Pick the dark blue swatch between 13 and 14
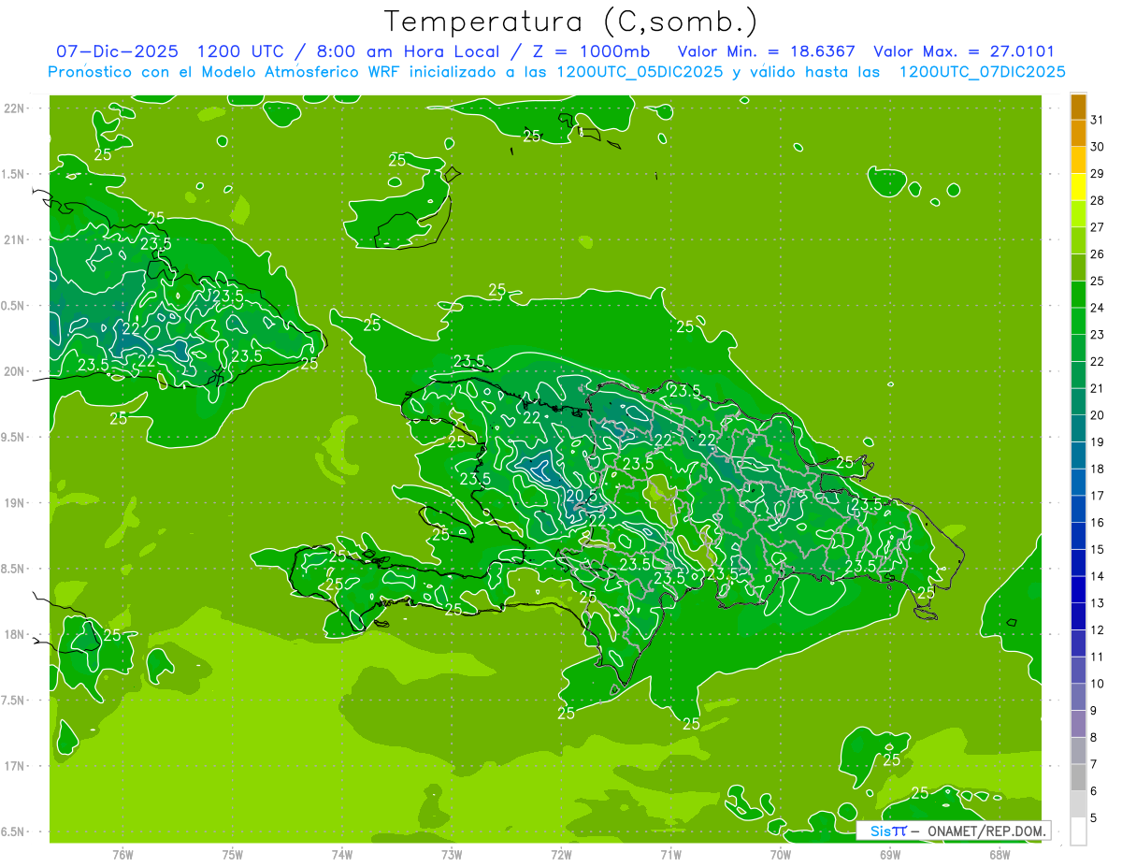This screenshot has height=867, width=1122. (x=1078, y=589)
